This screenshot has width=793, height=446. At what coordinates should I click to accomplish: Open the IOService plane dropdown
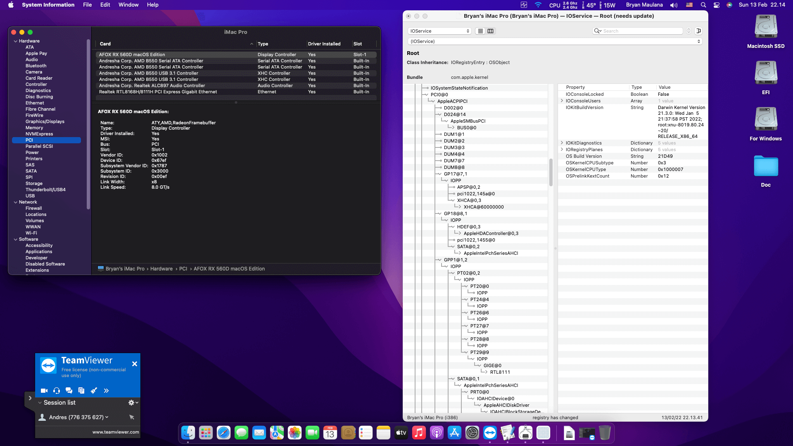[x=439, y=31]
